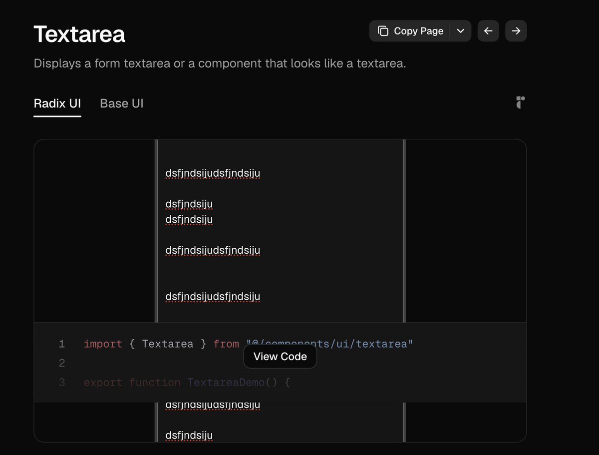Click the Textarea page heading

pos(79,35)
